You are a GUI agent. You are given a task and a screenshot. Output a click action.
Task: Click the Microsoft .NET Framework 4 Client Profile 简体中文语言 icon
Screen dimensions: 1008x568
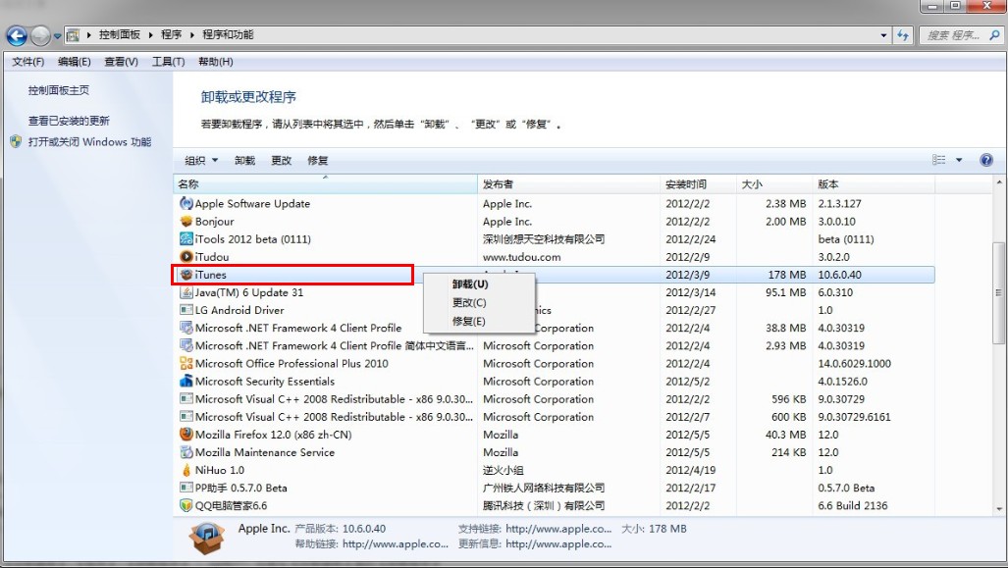[186, 345]
